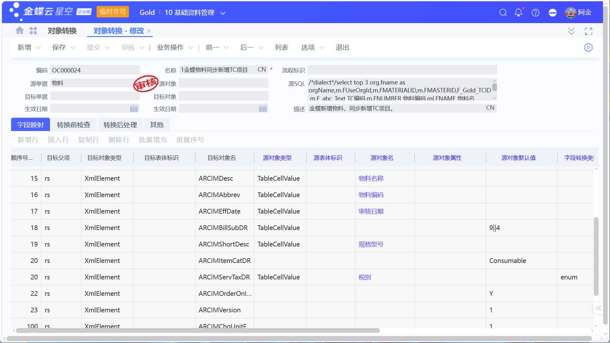Open the search icon in header
The image size is (610, 343).
point(503,13)
